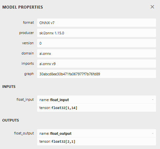Click the float_input name row
Screen dimensions: 160x149
pos(96,100)
